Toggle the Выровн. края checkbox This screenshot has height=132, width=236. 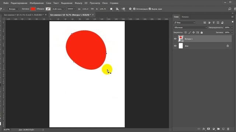coord(150,9)
